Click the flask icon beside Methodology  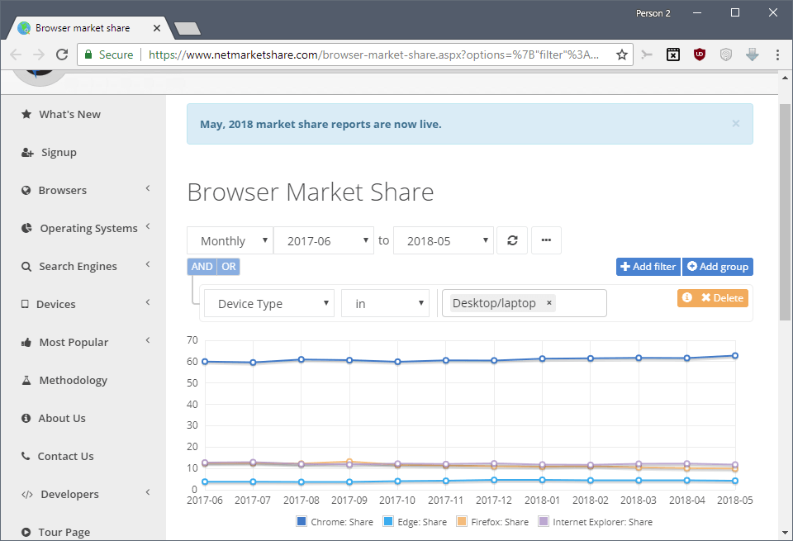point(26,380)
